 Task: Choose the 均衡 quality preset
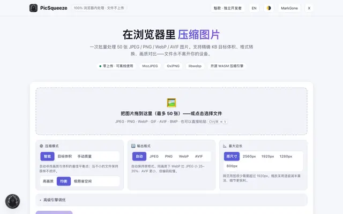tap(64, 181)
